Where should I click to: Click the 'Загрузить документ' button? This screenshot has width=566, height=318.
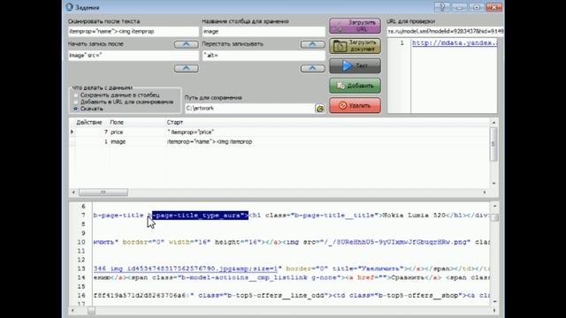pyautogui.click(x=355, y=46)
